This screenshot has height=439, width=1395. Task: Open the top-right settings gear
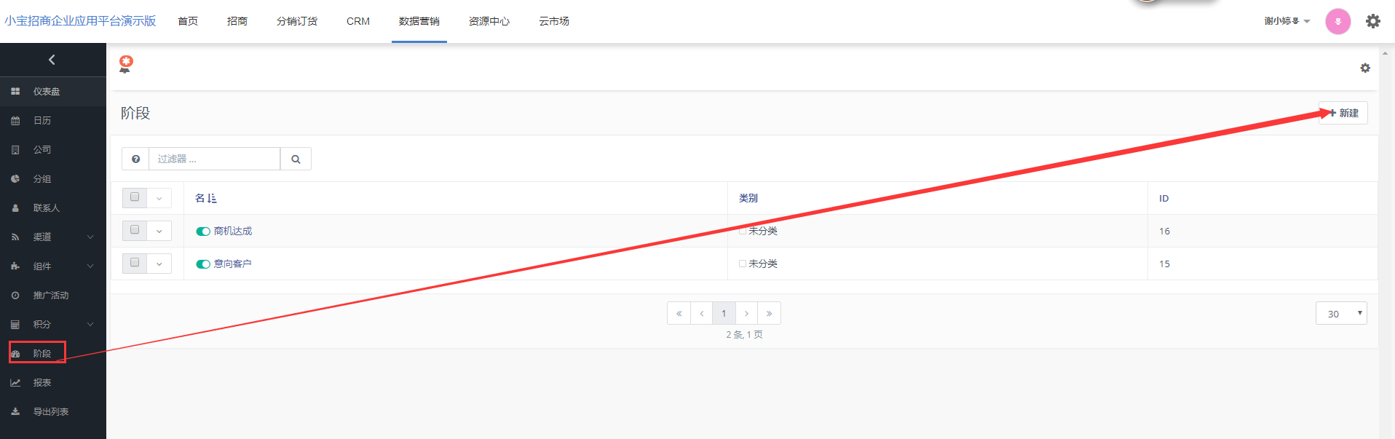1372,21
